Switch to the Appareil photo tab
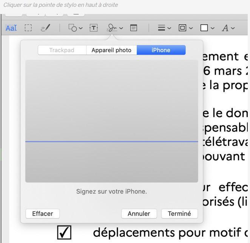This screenshot has width=250, height=243. (111, 50)
